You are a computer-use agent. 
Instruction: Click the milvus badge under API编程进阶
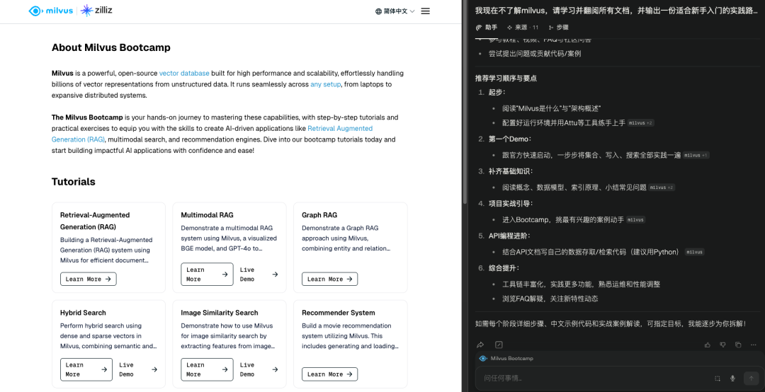695,252
